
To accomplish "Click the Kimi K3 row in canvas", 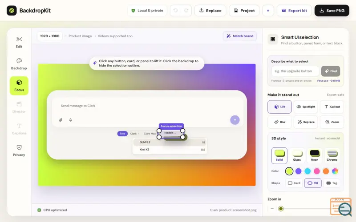I will pyautogui.click(x=170, y=150).
